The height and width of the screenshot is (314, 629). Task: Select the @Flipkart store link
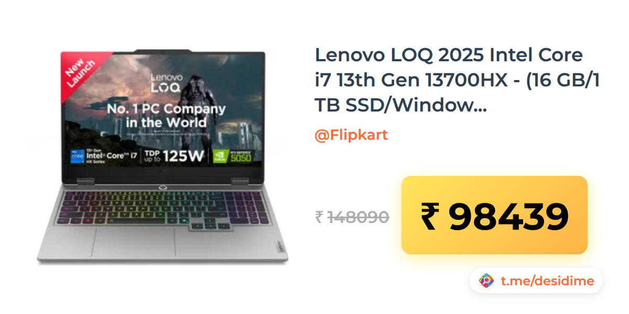pos(351,135)
